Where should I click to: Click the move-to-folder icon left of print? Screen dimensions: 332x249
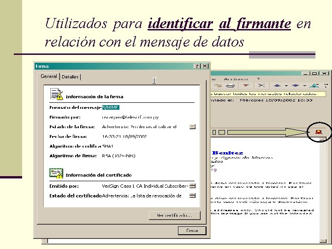point(218,86)
